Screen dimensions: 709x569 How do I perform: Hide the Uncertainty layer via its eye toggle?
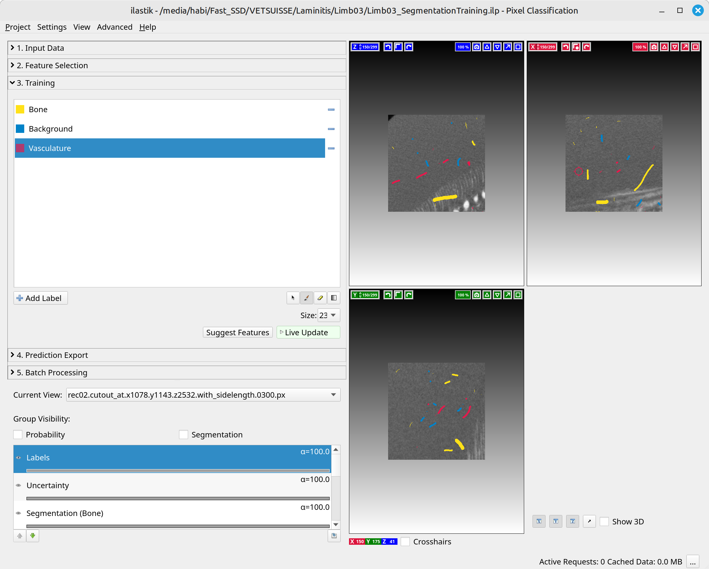(x=18, y=485)
